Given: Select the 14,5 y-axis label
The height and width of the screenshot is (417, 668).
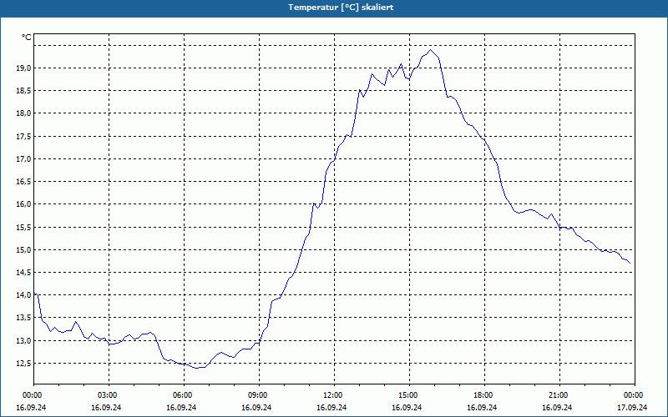Looking at the screenshot, I should (23, 273).
